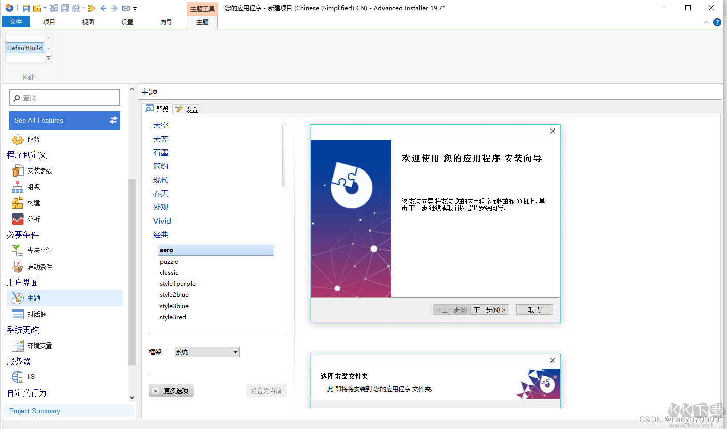Click the 环境变量 icon under 系统更改
The image size is (727, 429).
(39, 345)
